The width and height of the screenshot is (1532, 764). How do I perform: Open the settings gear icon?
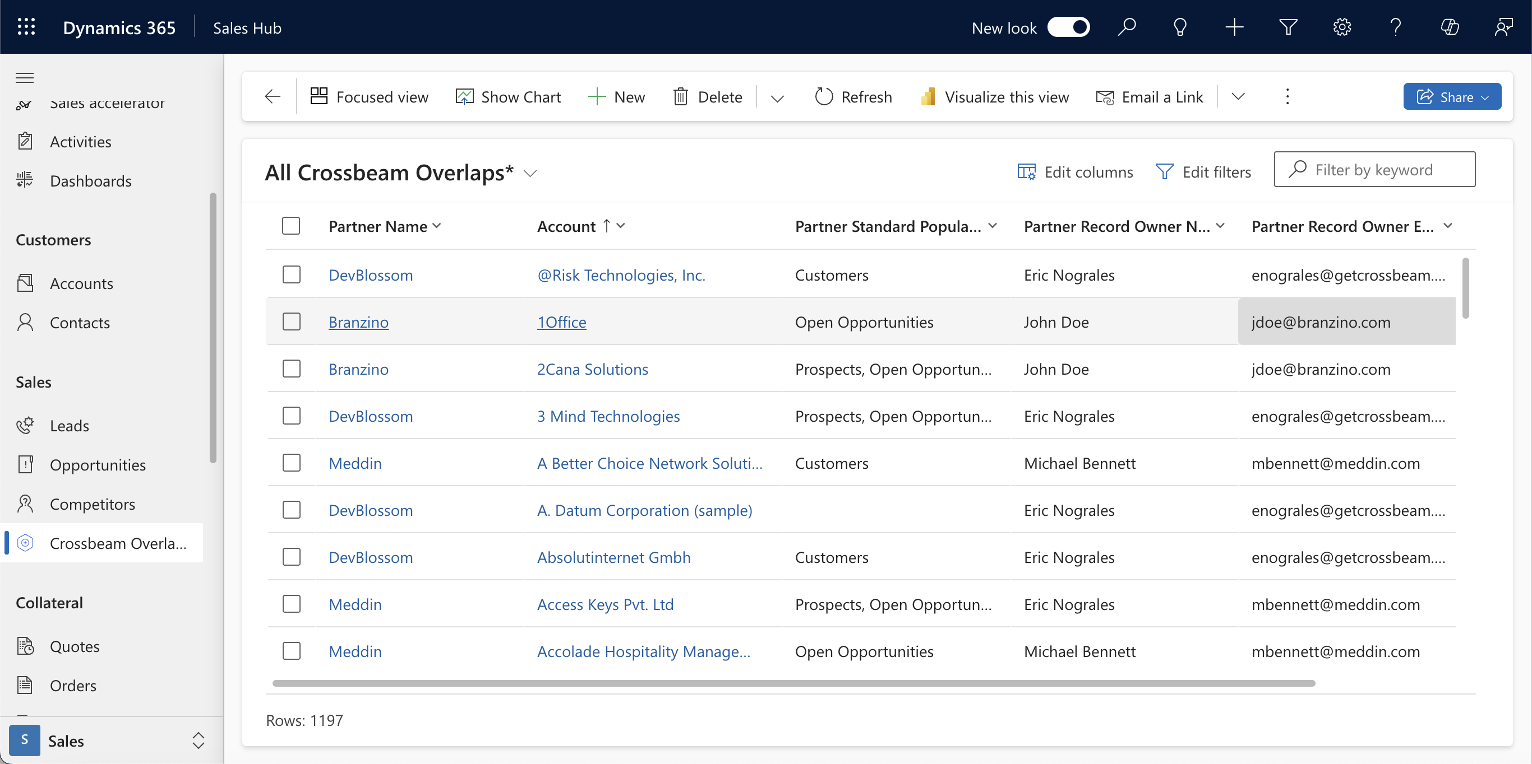1342,27
